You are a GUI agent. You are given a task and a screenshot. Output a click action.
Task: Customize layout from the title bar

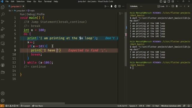pos(173,1)
